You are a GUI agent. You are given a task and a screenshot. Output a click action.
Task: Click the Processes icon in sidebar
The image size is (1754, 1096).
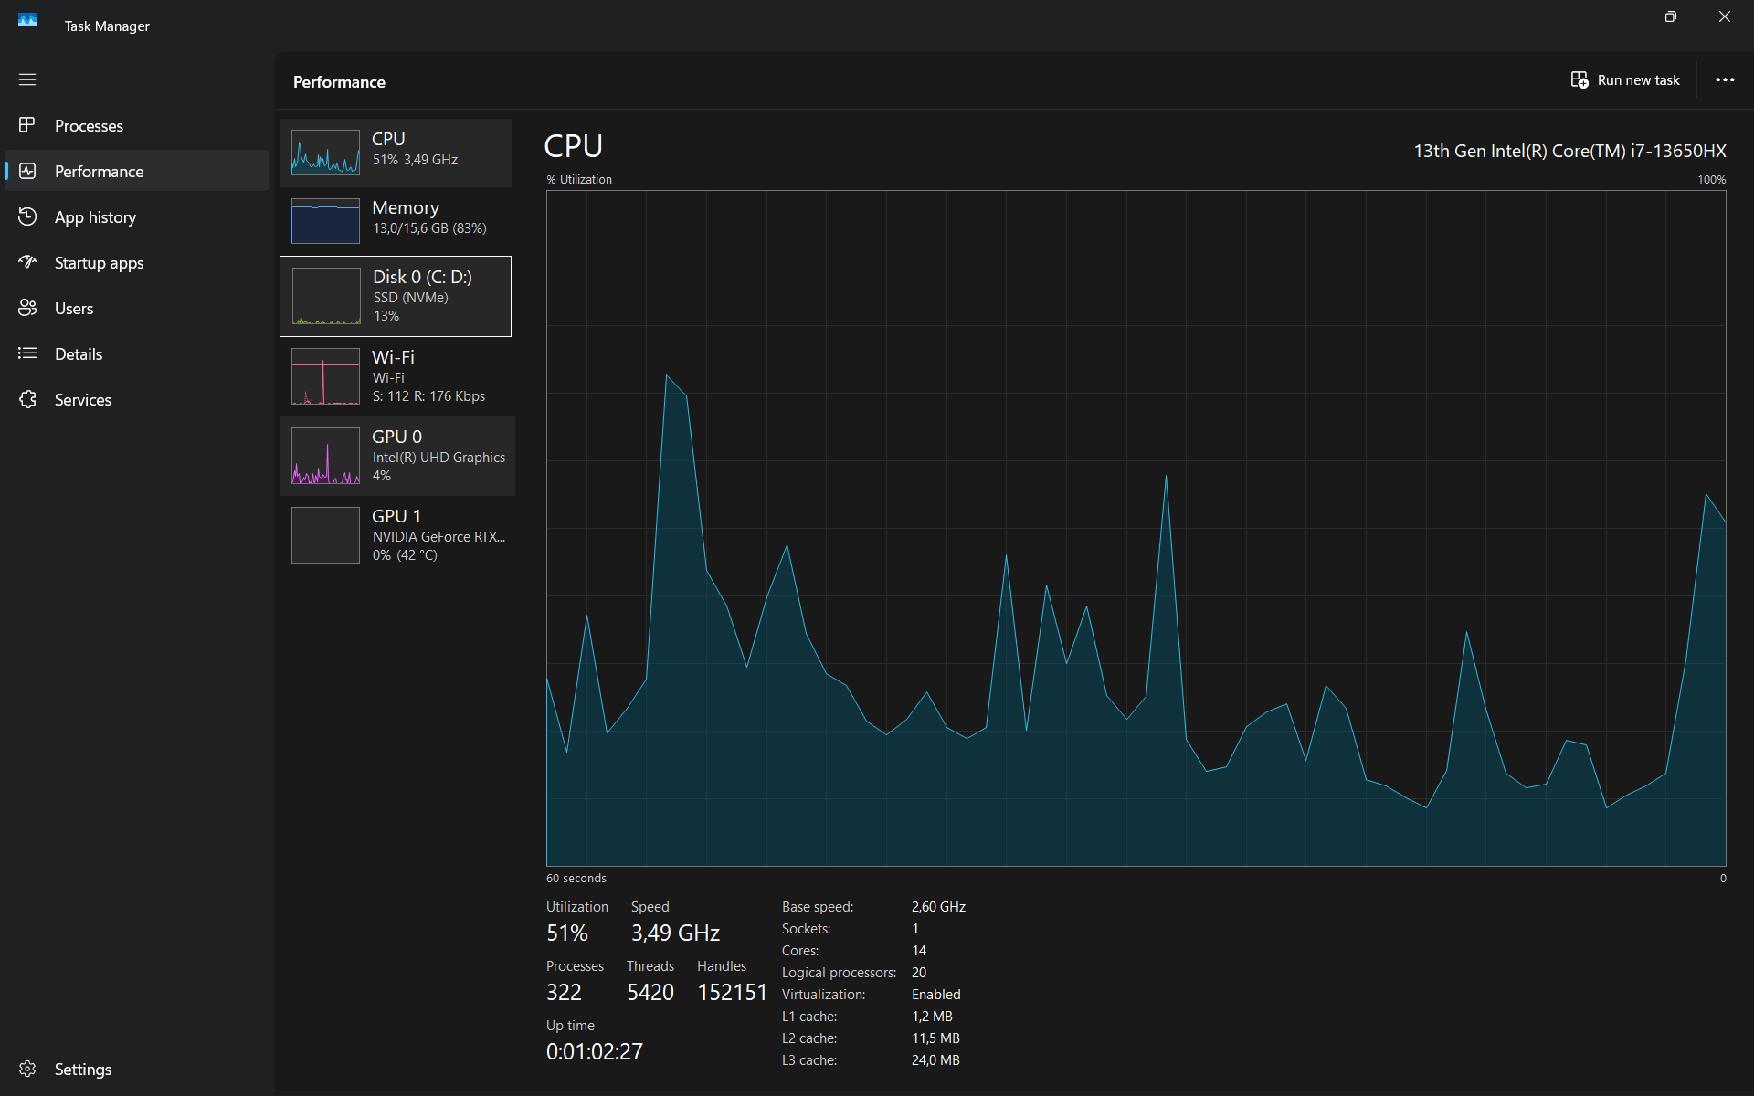click(27, 125)
